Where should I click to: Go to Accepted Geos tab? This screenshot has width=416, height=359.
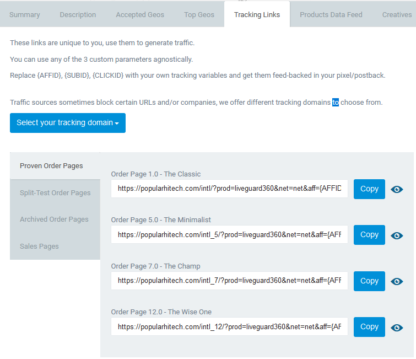pos(140,14)
